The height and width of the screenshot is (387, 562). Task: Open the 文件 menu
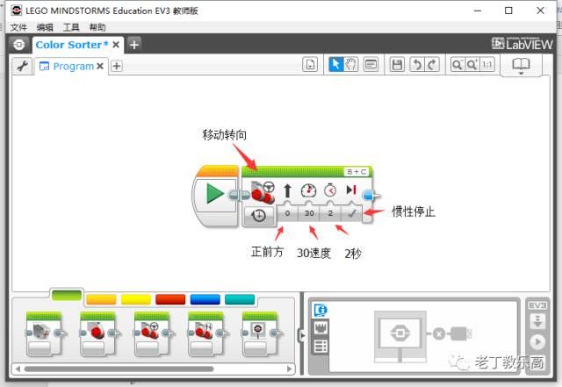[x=18, y=27]
